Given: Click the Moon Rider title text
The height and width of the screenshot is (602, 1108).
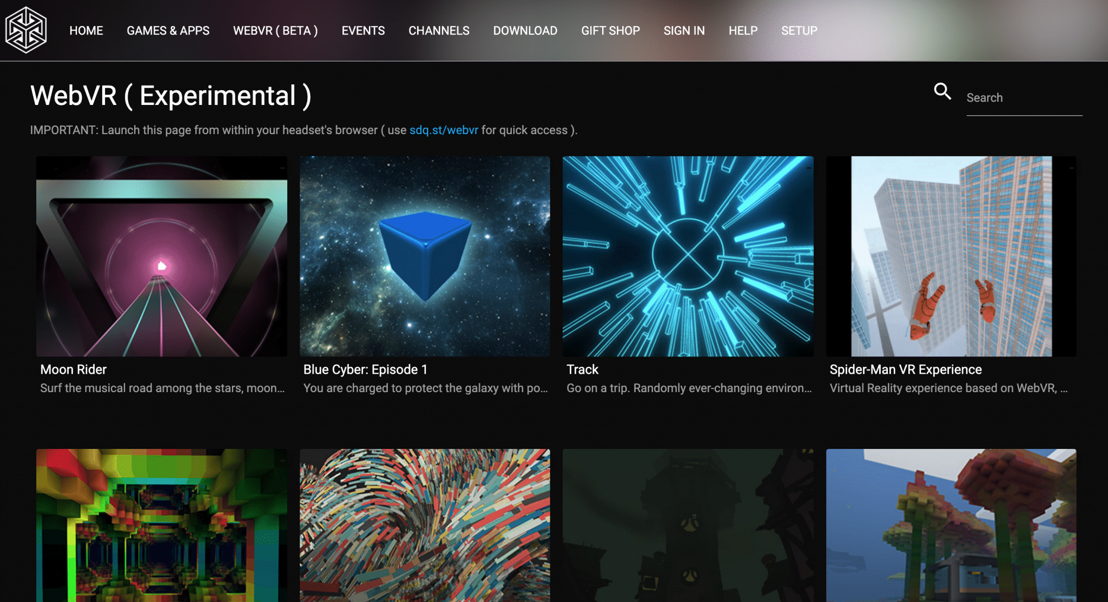Looking at the screenshot, I should point(73,369).
